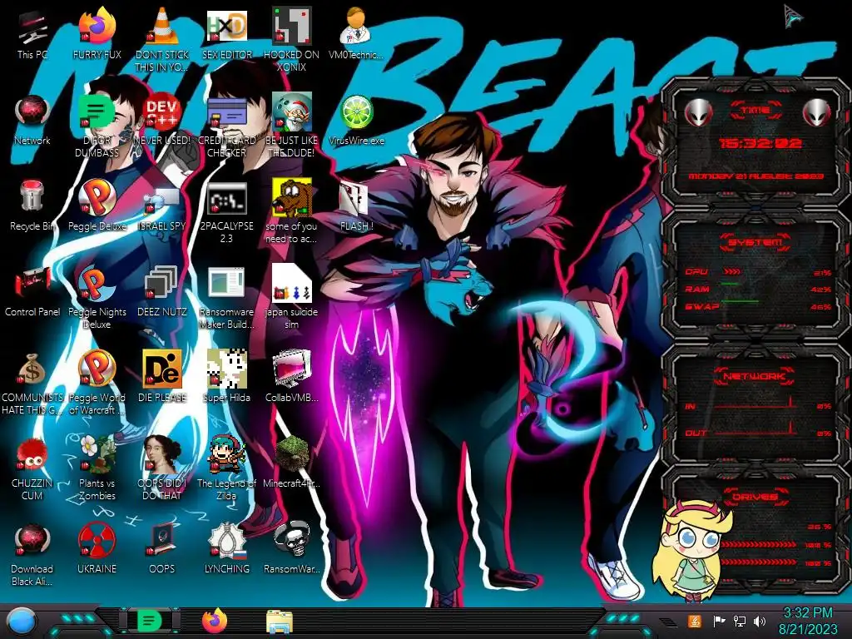852x639 pixels.
Task: Click the left alien head gadget button
Action: click(699, 113)
